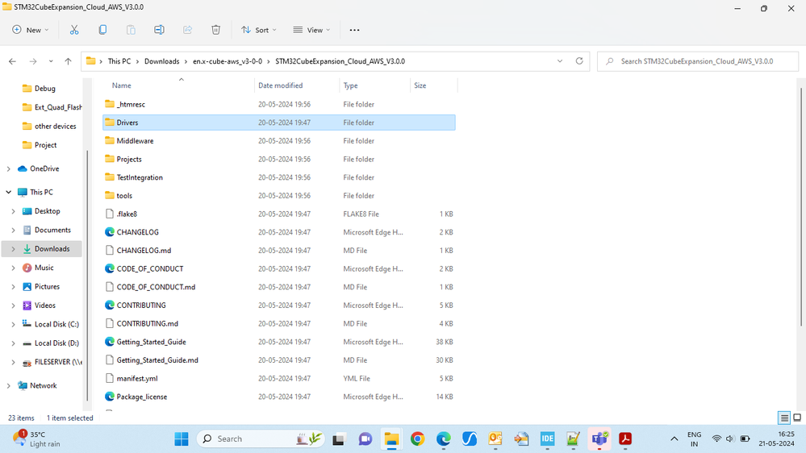Open Outlook from the taskbar

(495, 438)
